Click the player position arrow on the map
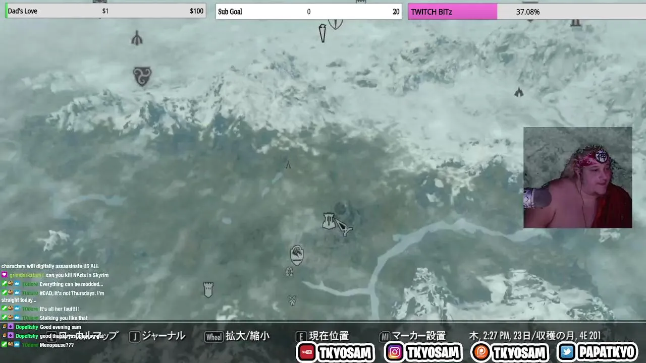The width and height of the screenshot is (646, 363). [343, 228]
